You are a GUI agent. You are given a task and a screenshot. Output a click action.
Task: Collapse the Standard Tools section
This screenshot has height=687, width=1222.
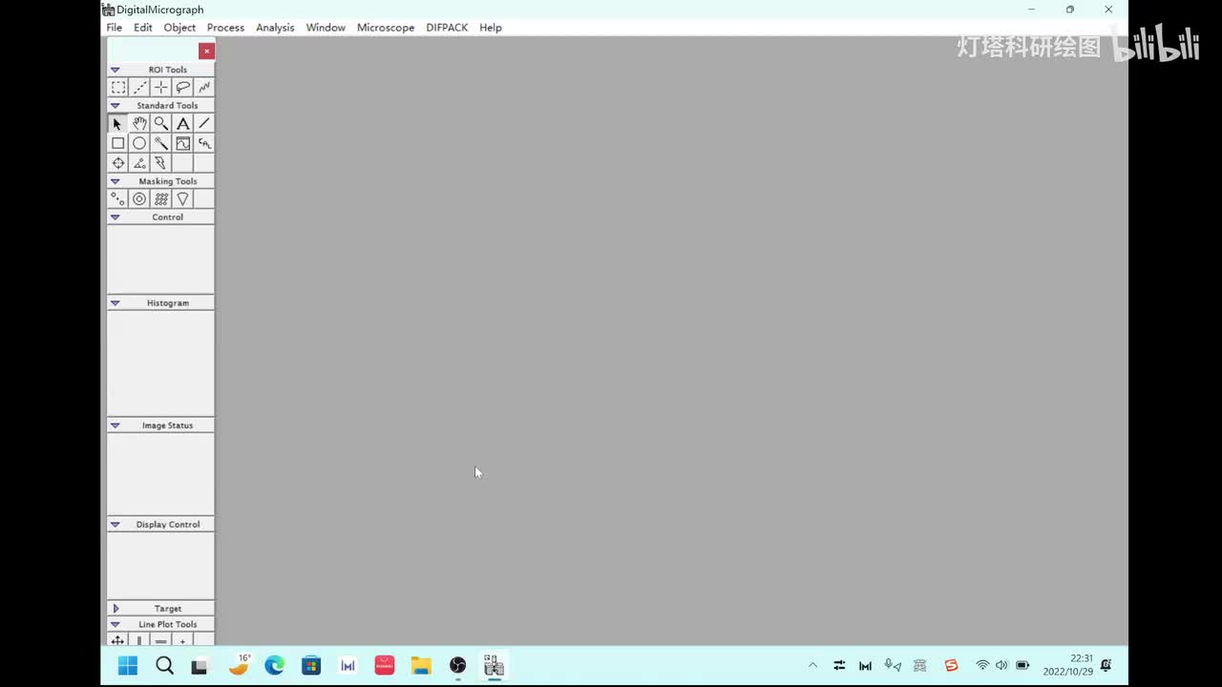coord(116,105)
